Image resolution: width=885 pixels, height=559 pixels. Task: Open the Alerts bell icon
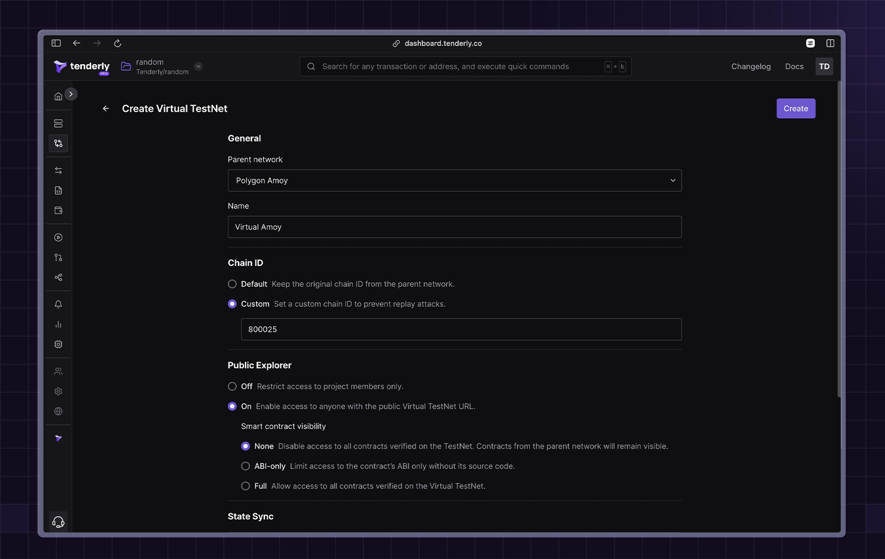[x=58, y=304]
